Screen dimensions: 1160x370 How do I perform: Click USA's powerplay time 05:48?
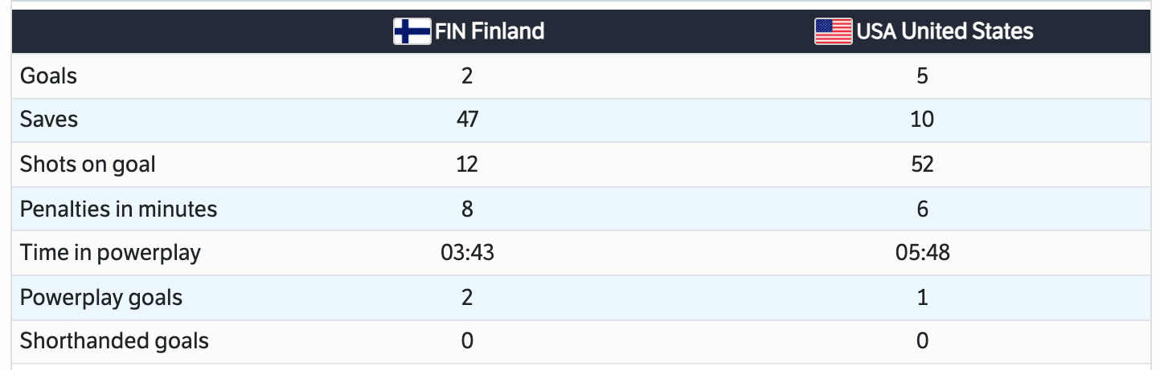pos(922,253)
